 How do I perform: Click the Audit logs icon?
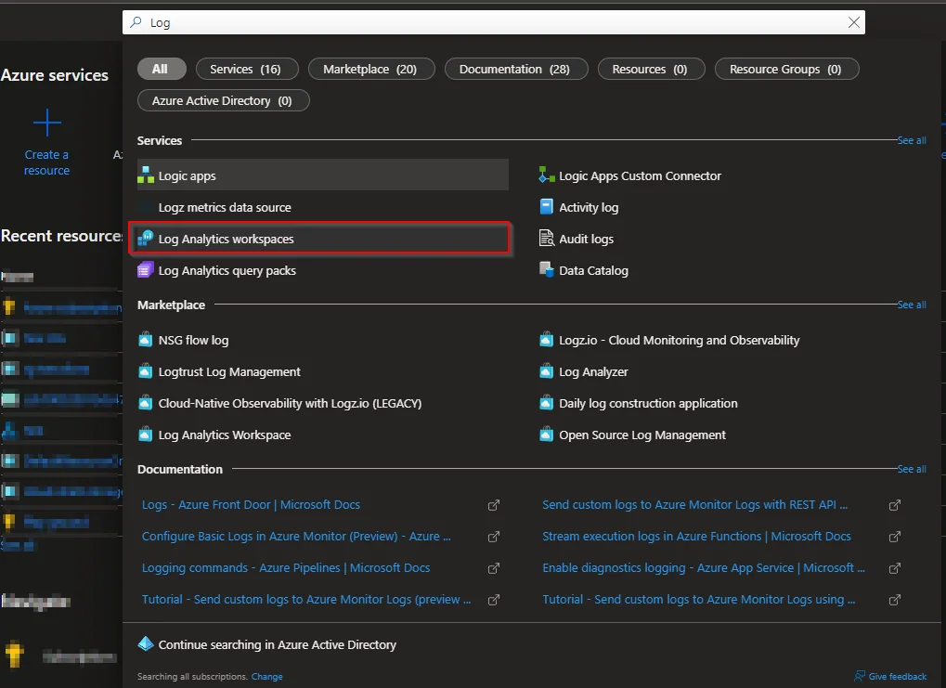(547, 239)
